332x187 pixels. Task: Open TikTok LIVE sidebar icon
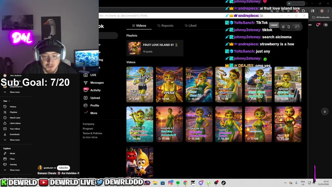pyautogui.click(x=86, y=75)
